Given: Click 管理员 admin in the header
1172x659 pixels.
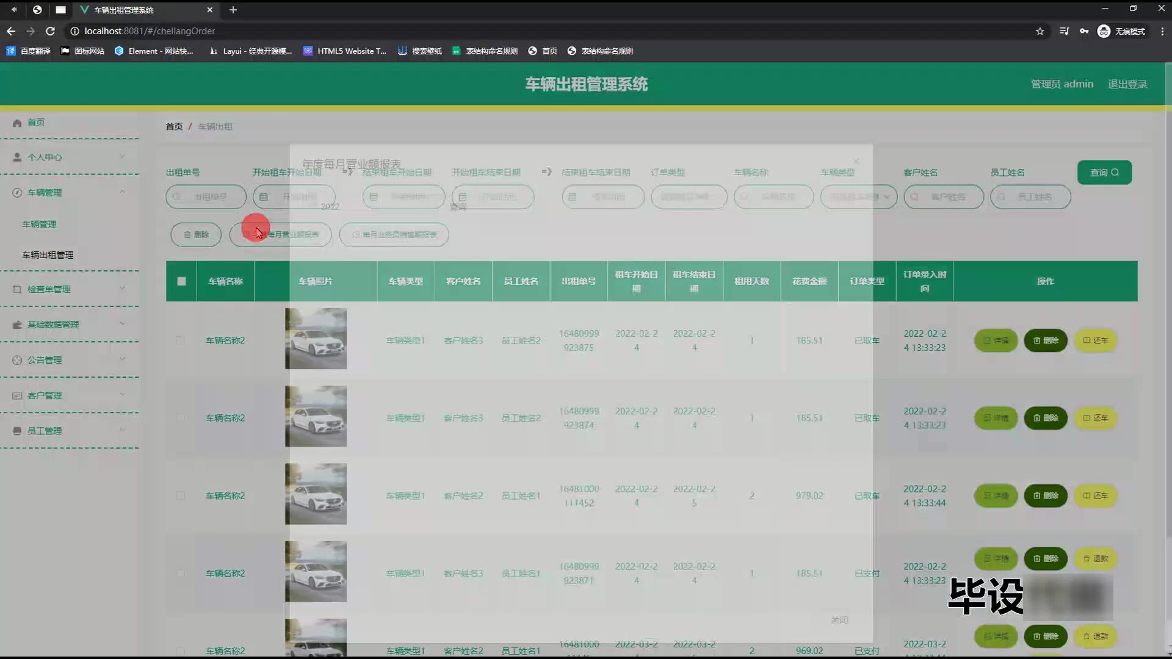Looking at the screenshot, I should 1062,84.
